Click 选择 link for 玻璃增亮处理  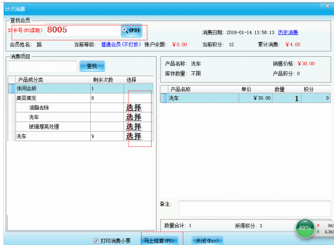(133, 127)
